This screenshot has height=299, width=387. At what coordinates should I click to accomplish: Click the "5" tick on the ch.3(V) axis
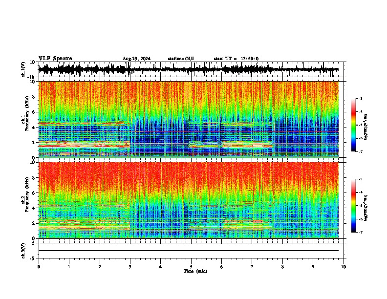point(34,243)
